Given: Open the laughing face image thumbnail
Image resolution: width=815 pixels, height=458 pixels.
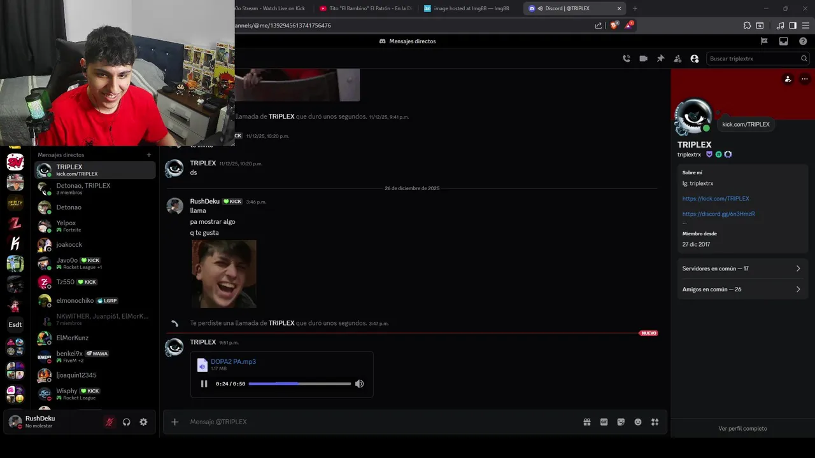Looking at the screenshot, I should pyautogui.click(x=223, y=274).
